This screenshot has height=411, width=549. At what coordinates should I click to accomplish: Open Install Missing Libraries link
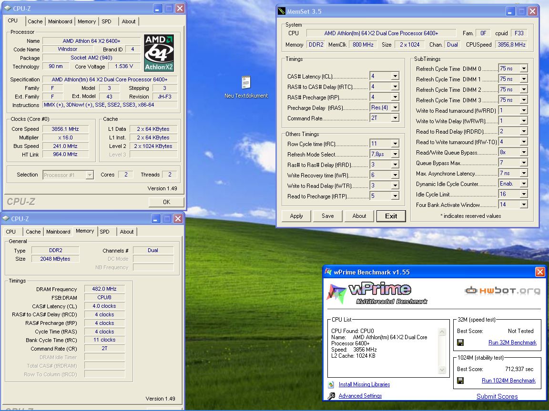[x=364, y=384]
